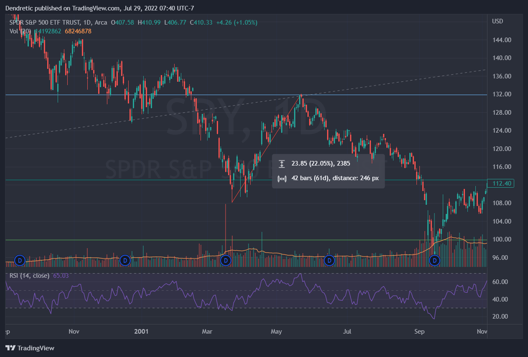This screenshot has height=357, width=528.
Task: Select the RSI (14, close) indicator legend
Action: pyautogui.click(x=29, y=276)
